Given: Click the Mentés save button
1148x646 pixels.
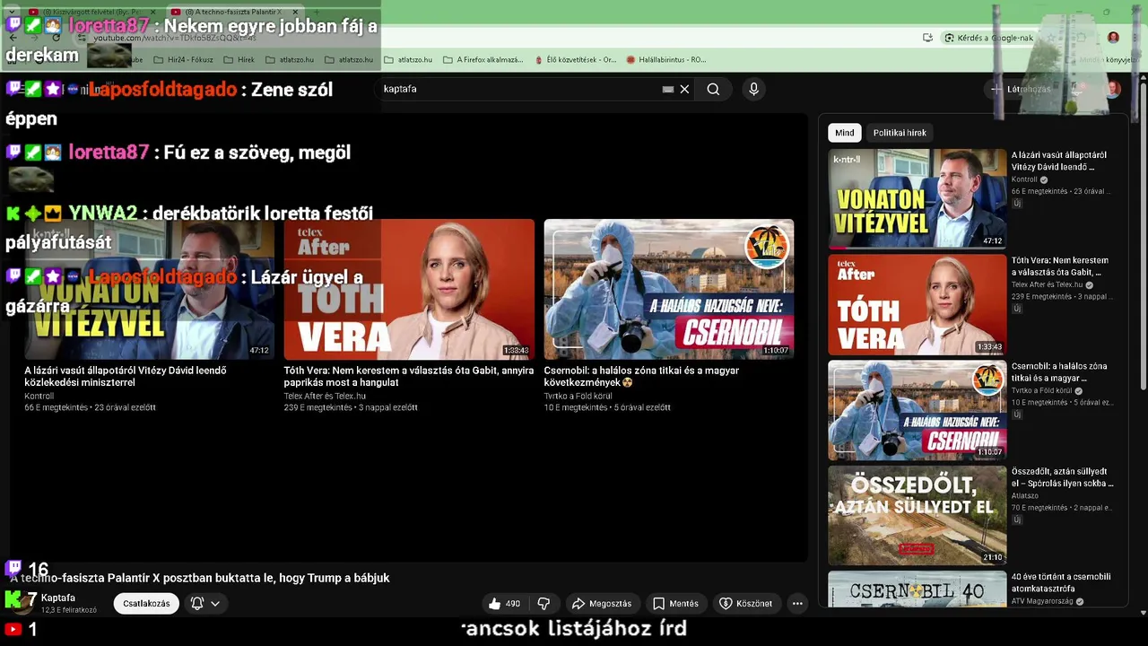Looking at the screenshot, I should click(x=675, y=604).
